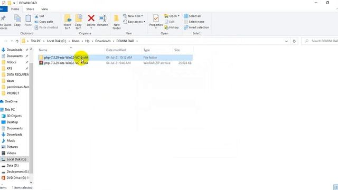The width and height of the screenshot is (338, 190).
Task: Click Select none in the ribbon
Action: [x=194, y=22]
